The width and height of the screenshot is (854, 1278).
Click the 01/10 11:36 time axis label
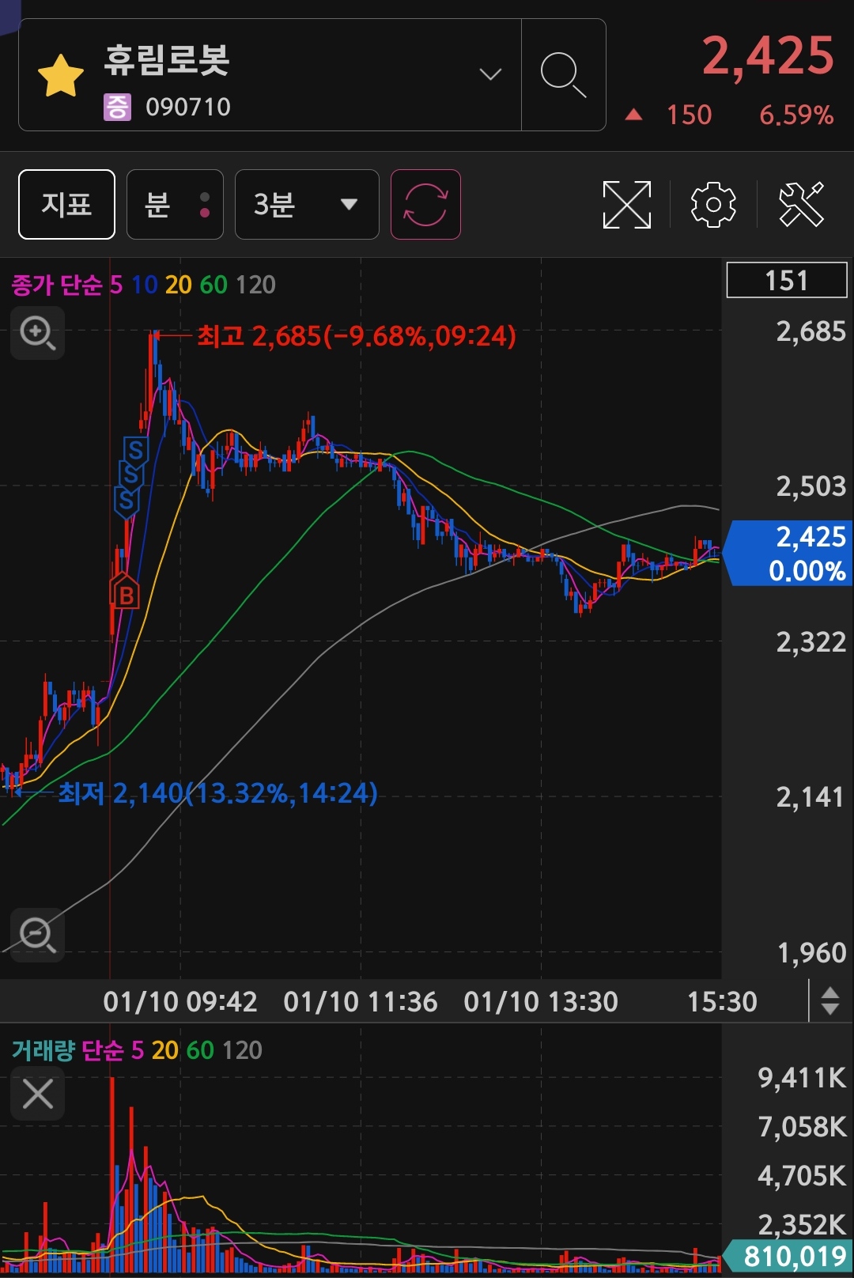click(361, 1002)
